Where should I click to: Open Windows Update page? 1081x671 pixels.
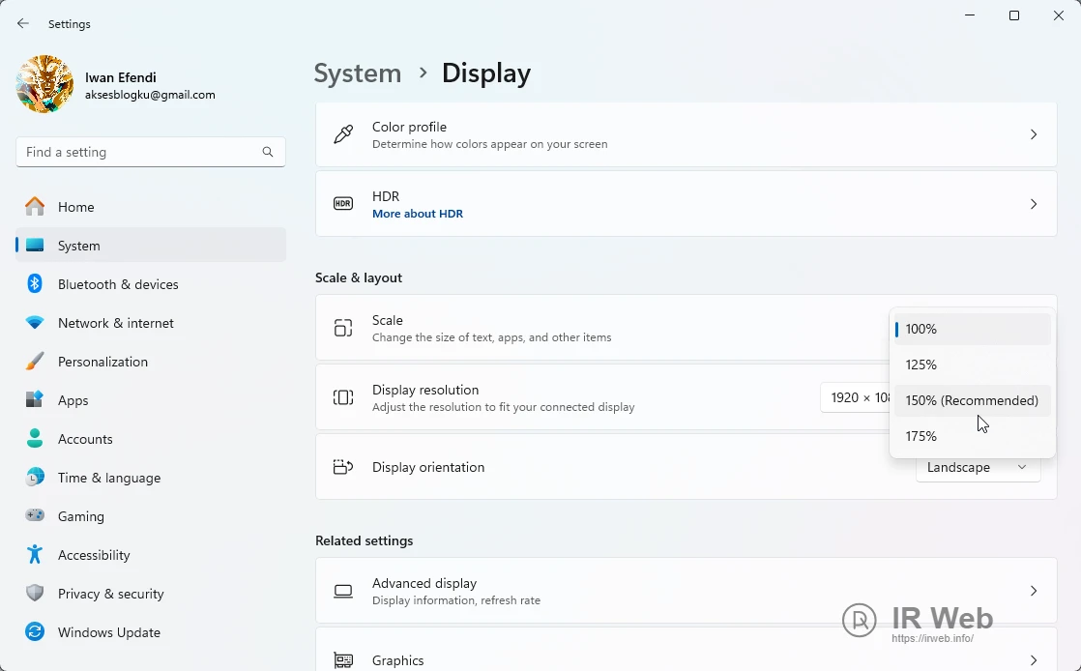point(108,632)
